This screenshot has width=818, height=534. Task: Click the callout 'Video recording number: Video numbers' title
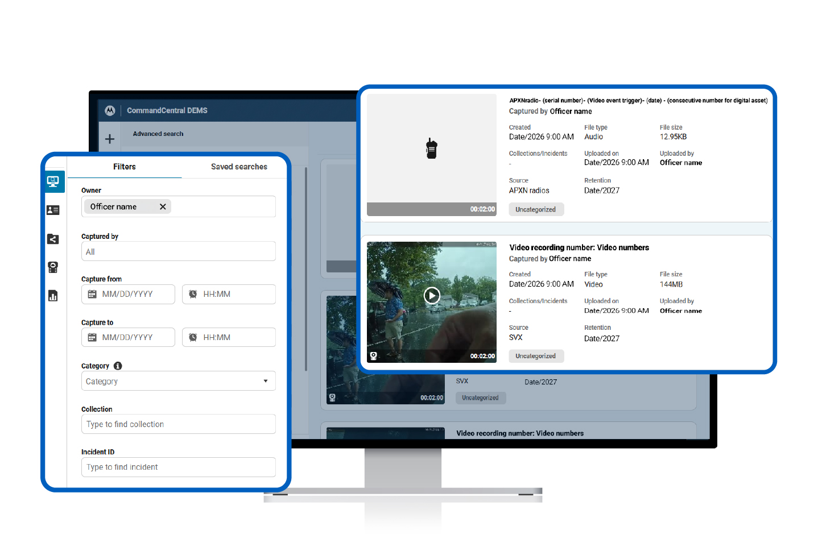pyautogui.click(x=579, y=247)
